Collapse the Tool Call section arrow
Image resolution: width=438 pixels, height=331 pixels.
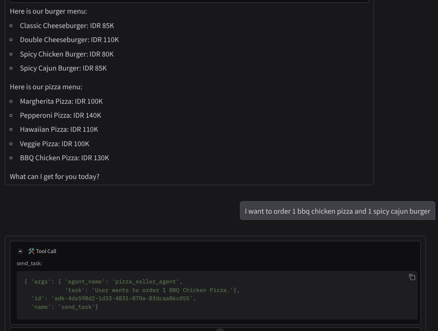(x=20, y=251)
